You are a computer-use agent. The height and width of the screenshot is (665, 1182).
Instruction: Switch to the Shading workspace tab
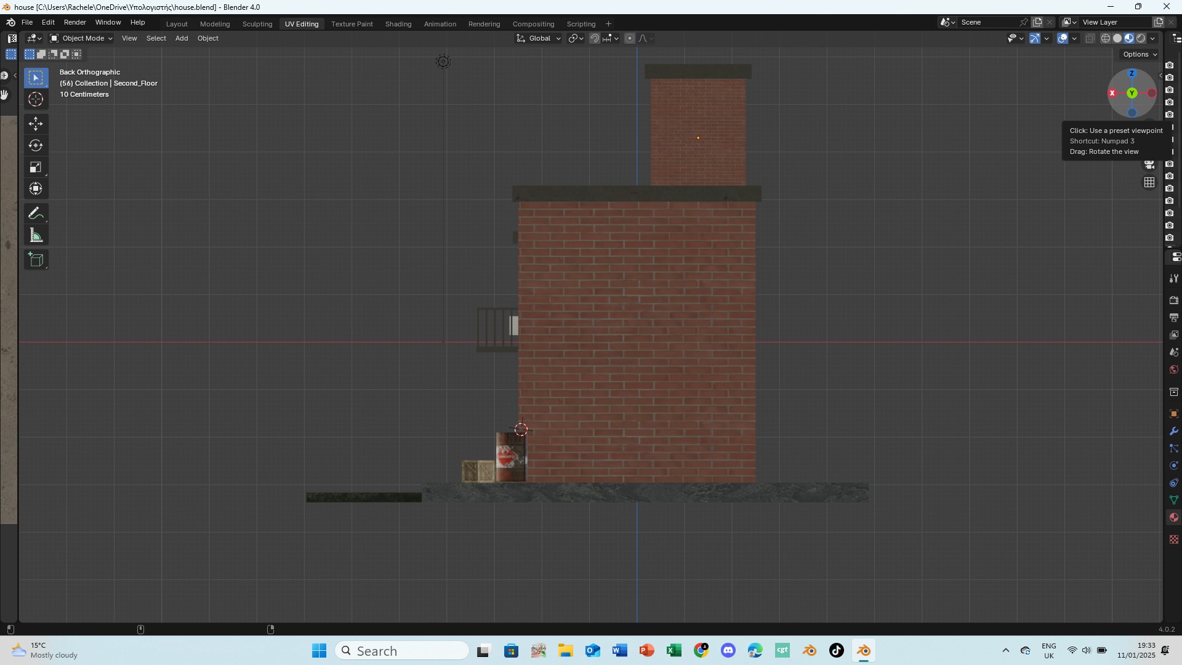[x=398, y=24]
